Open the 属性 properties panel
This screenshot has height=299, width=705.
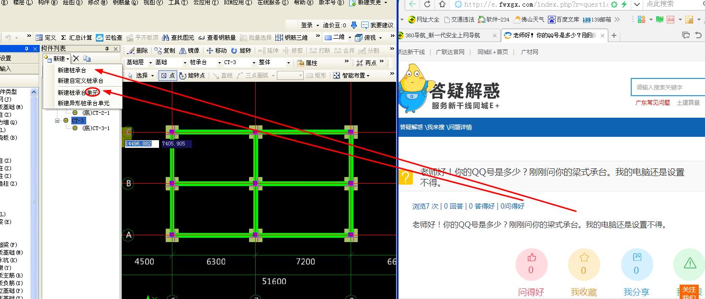click(307, 63)
